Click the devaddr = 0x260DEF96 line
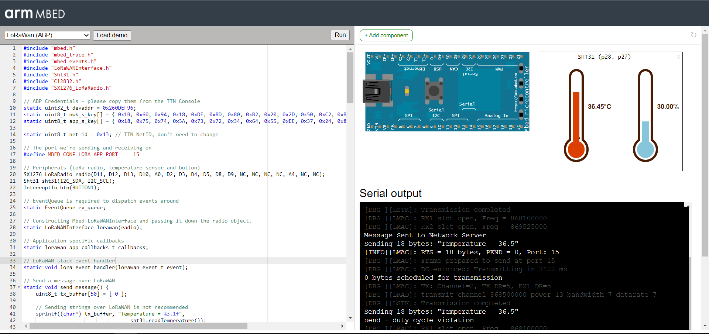 point(80,108)
